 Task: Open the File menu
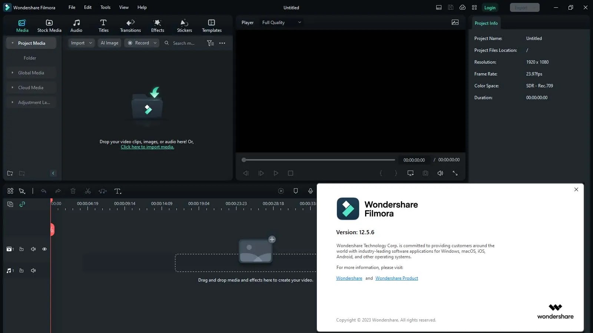click(x=72, y=7)
